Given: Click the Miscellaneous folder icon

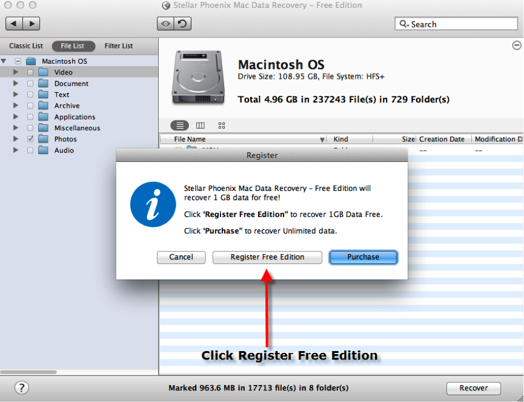Looking at the screenshot, I should (43, 128).
